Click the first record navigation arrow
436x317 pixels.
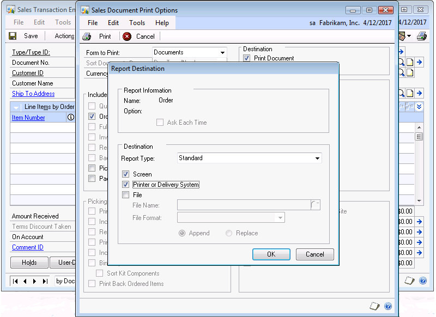tap(15, 281)
